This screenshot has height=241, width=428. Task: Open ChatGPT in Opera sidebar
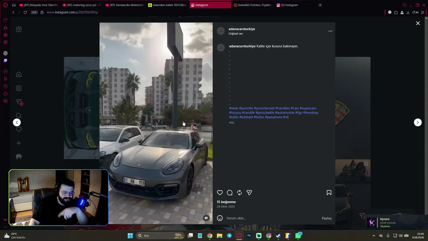[5, 53]
